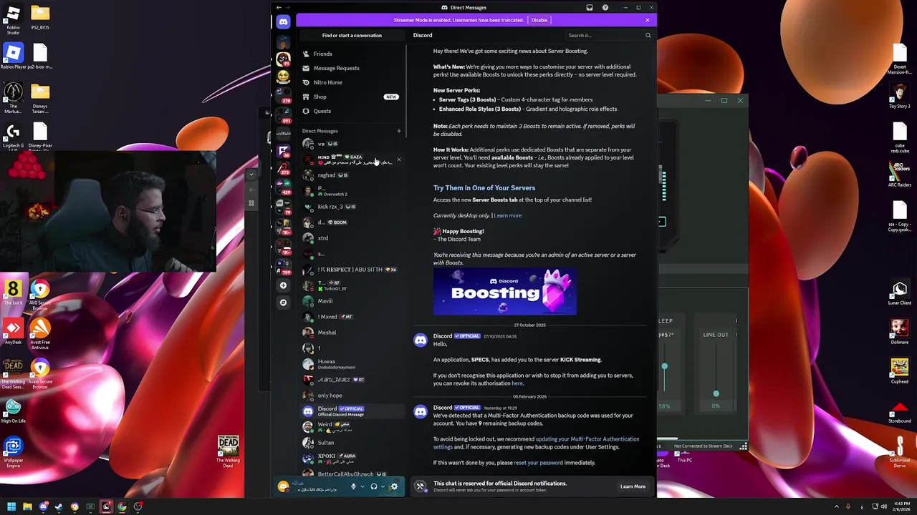
Task: Open the server folder with 759 badge
Action: tap(284, 266)
